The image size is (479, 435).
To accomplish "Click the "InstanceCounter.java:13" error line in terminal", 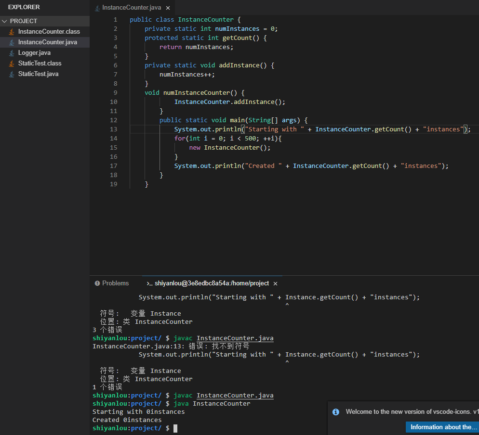I will (x=171, y=346).
